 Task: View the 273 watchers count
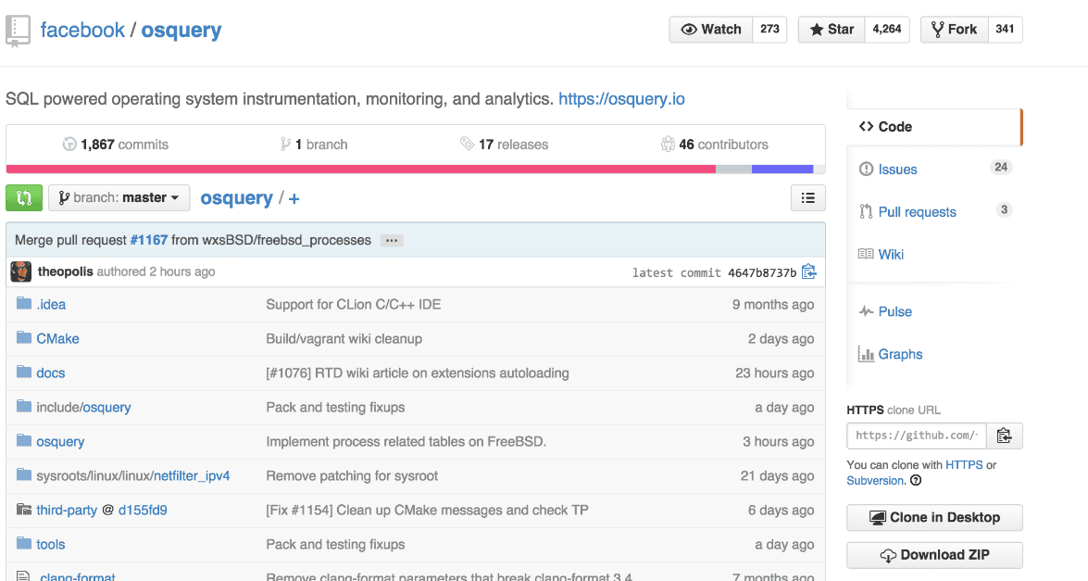(769, 29)
